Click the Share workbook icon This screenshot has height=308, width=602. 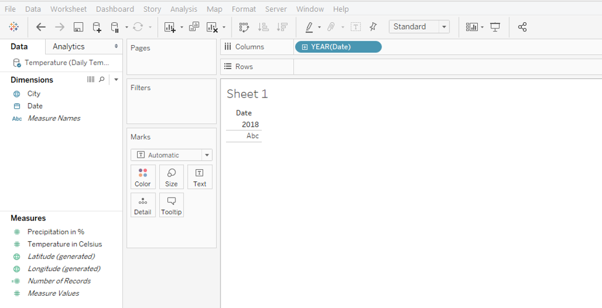click(522, 27)
